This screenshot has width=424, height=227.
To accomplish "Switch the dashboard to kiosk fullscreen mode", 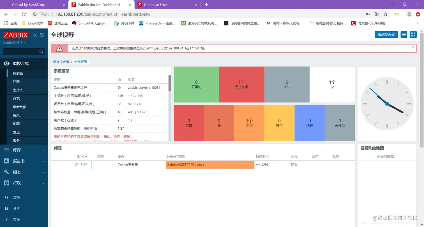I will tap(413, 34).
